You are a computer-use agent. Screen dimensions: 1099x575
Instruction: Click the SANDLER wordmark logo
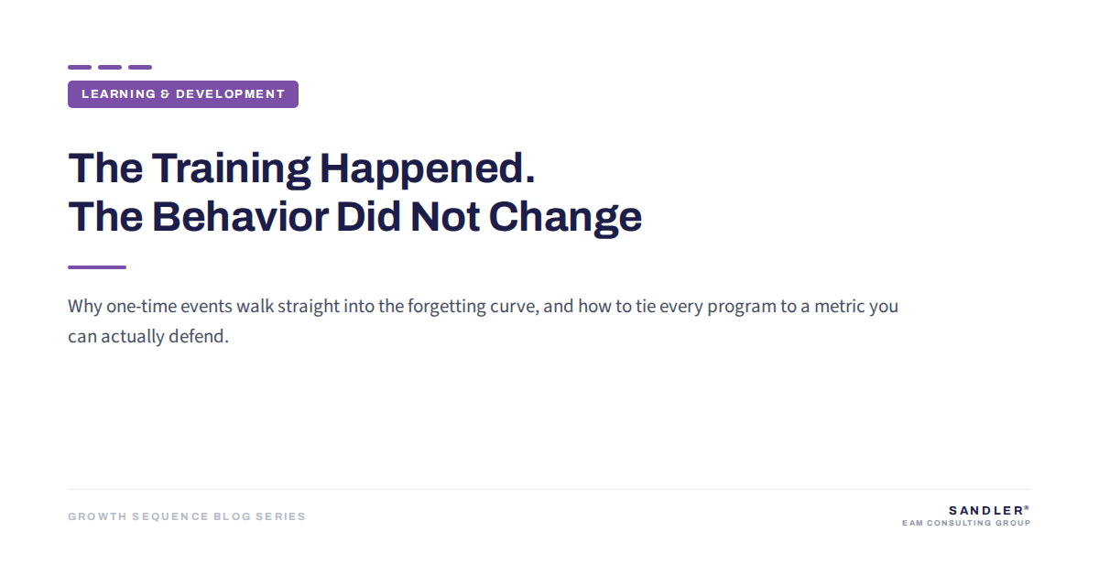point(985,511)
